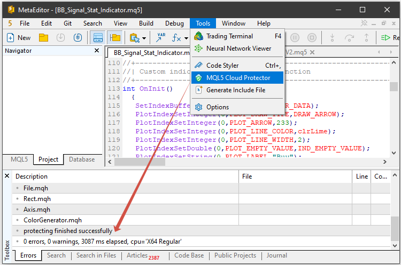Open the Debug menu
Screen dimensions: 401x265
[174, 23]
